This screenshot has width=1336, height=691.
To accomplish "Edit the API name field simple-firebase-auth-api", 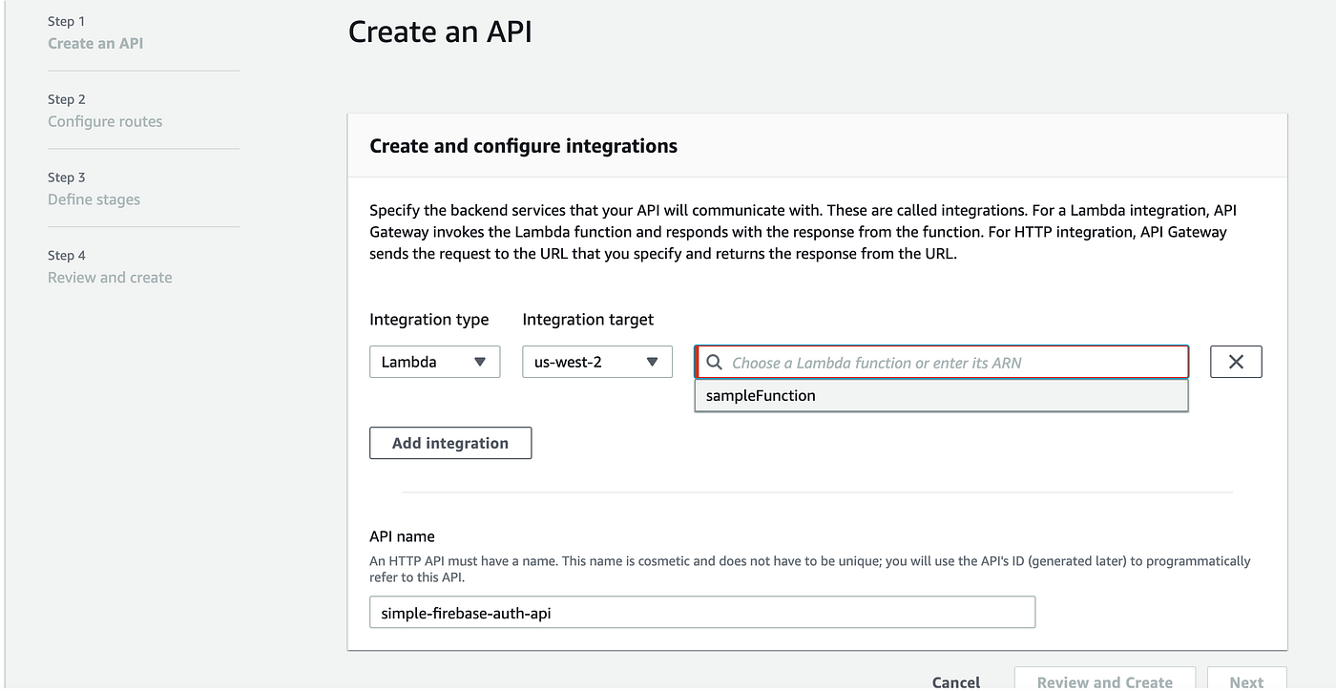I will pos(702,613).
